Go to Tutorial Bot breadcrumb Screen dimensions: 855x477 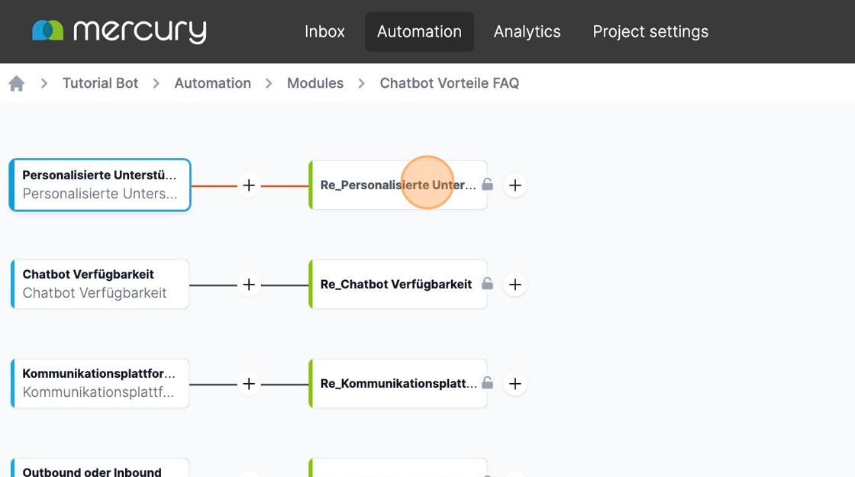pos(100,83)
